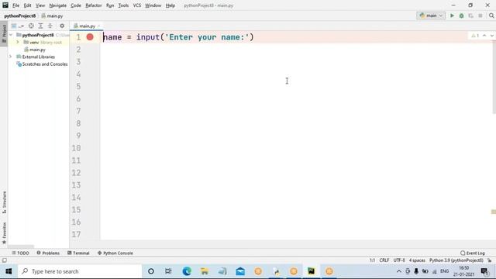Click Windows Start button
The height and width of the screenshot is (279, 496).
click(9, 271)
